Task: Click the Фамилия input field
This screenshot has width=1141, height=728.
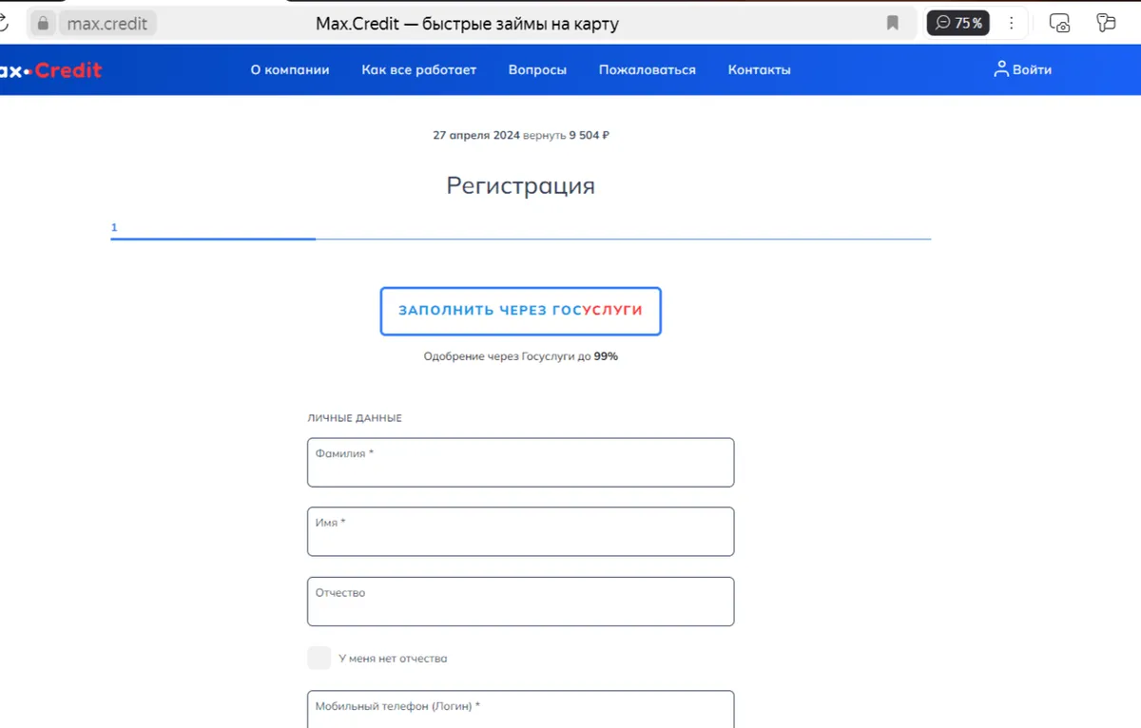Action: 520,462
